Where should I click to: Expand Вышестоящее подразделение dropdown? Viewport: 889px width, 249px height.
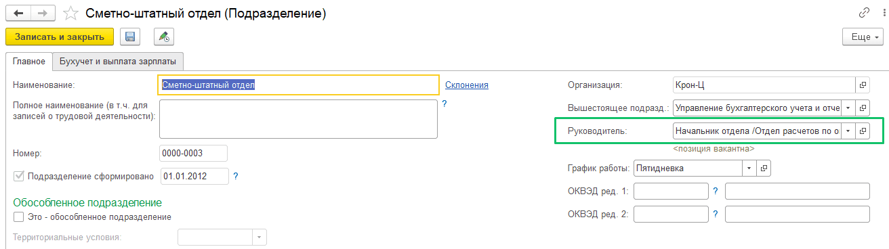[x=848, y=108]
